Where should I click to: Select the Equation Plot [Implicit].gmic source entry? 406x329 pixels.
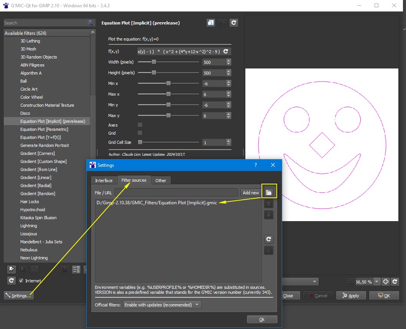pyautogui.click(x=157, y=203)
